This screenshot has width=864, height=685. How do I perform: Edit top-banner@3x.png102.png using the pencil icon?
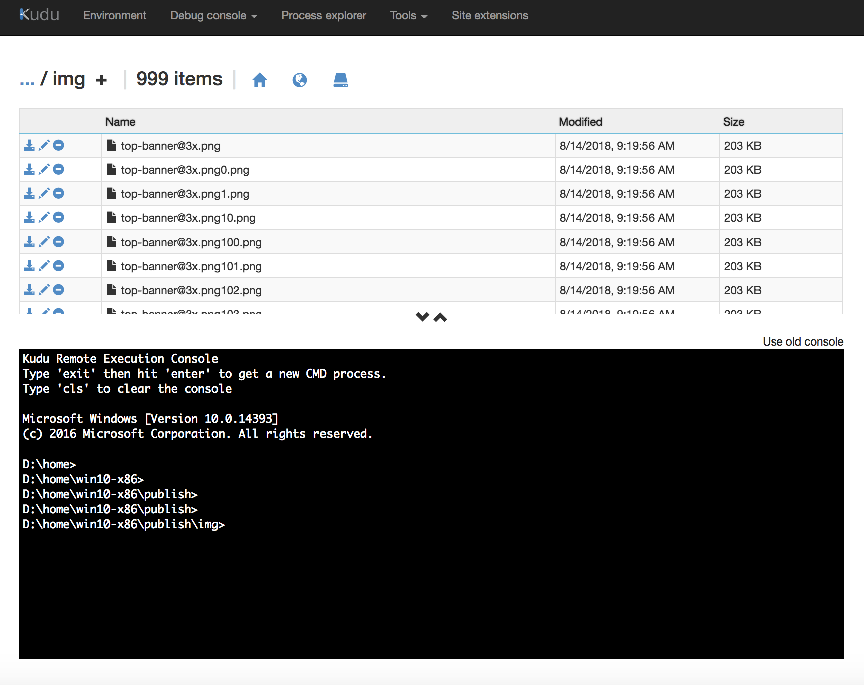44,290
